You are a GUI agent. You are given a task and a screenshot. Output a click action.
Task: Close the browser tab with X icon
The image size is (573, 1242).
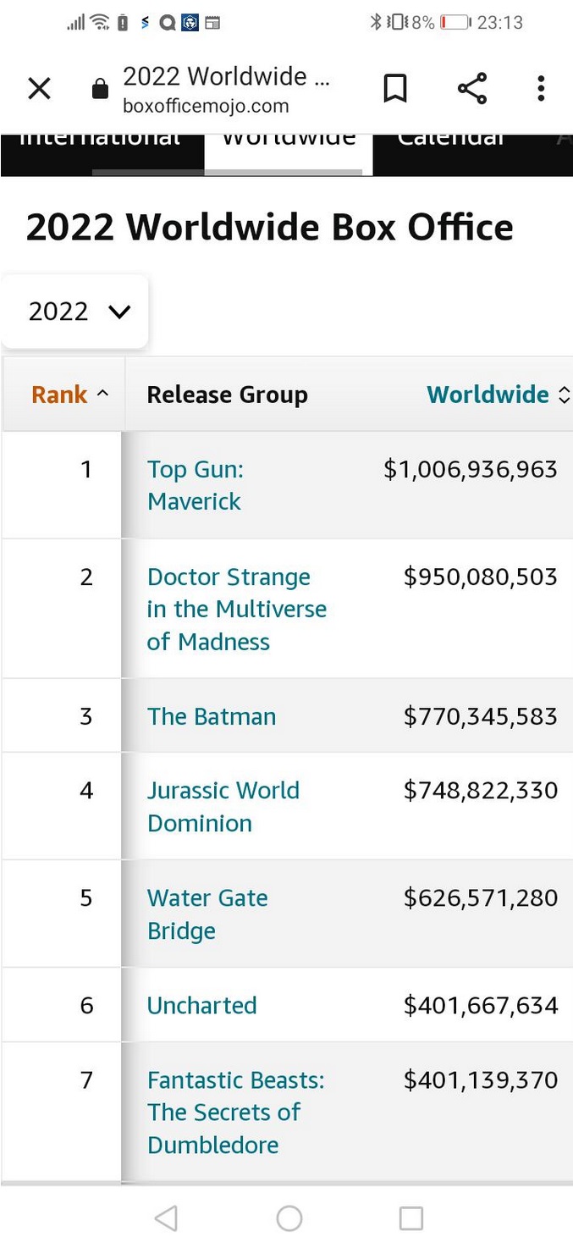(40, 88)
